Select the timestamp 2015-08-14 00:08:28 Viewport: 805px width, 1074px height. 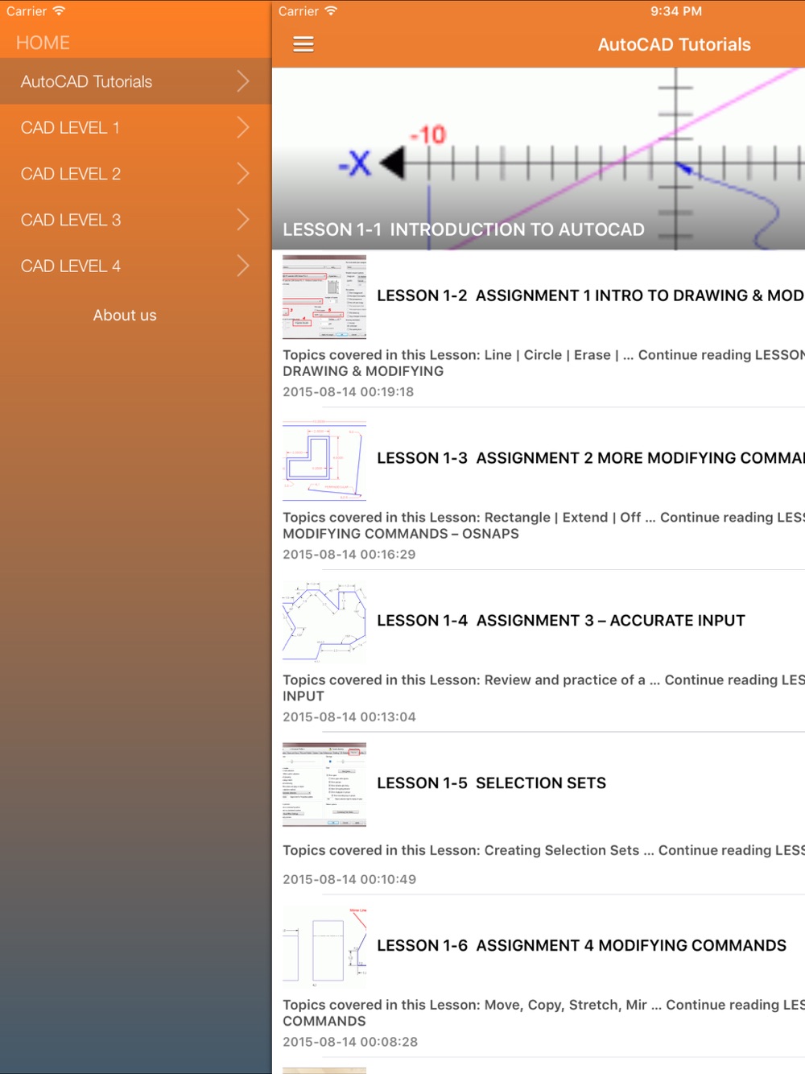click(350, 1043)
